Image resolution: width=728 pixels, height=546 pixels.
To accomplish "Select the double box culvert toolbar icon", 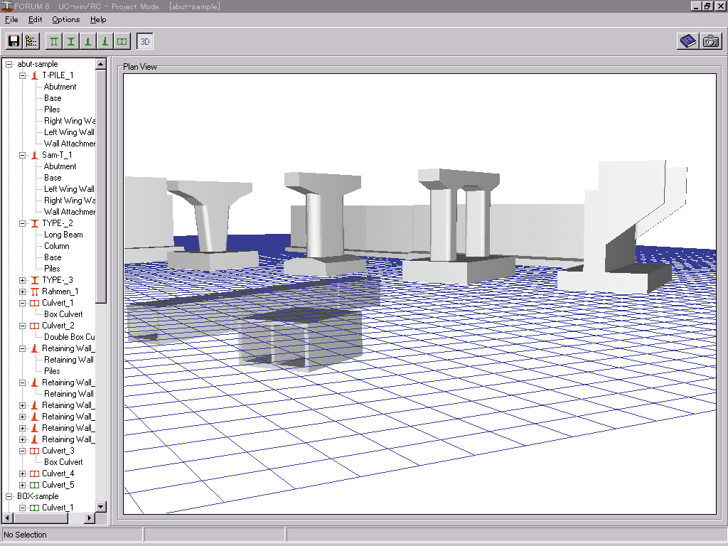I will coord(122,42).
